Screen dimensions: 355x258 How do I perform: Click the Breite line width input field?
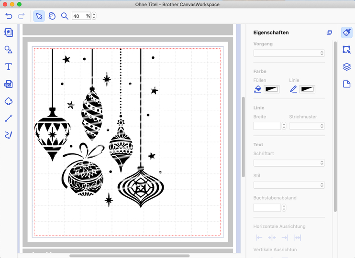(267, 126)
